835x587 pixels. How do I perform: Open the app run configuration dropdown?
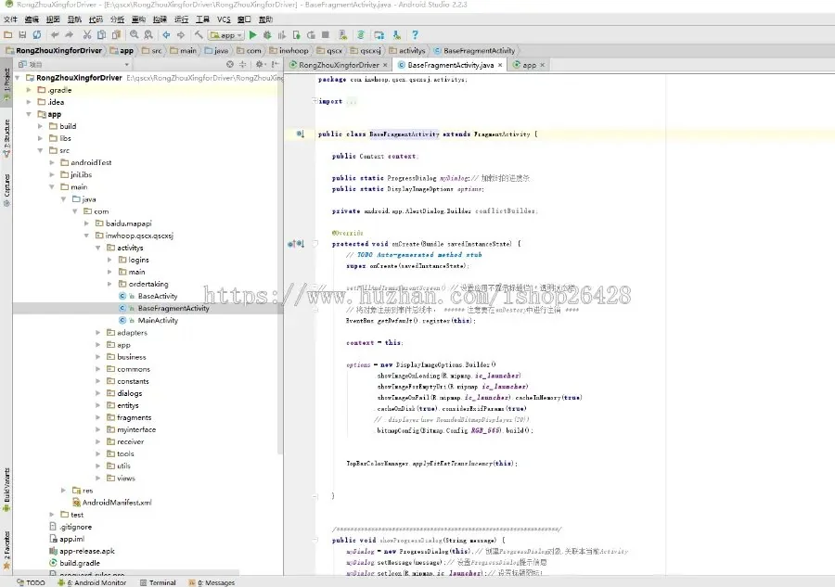tap(225, 34)
